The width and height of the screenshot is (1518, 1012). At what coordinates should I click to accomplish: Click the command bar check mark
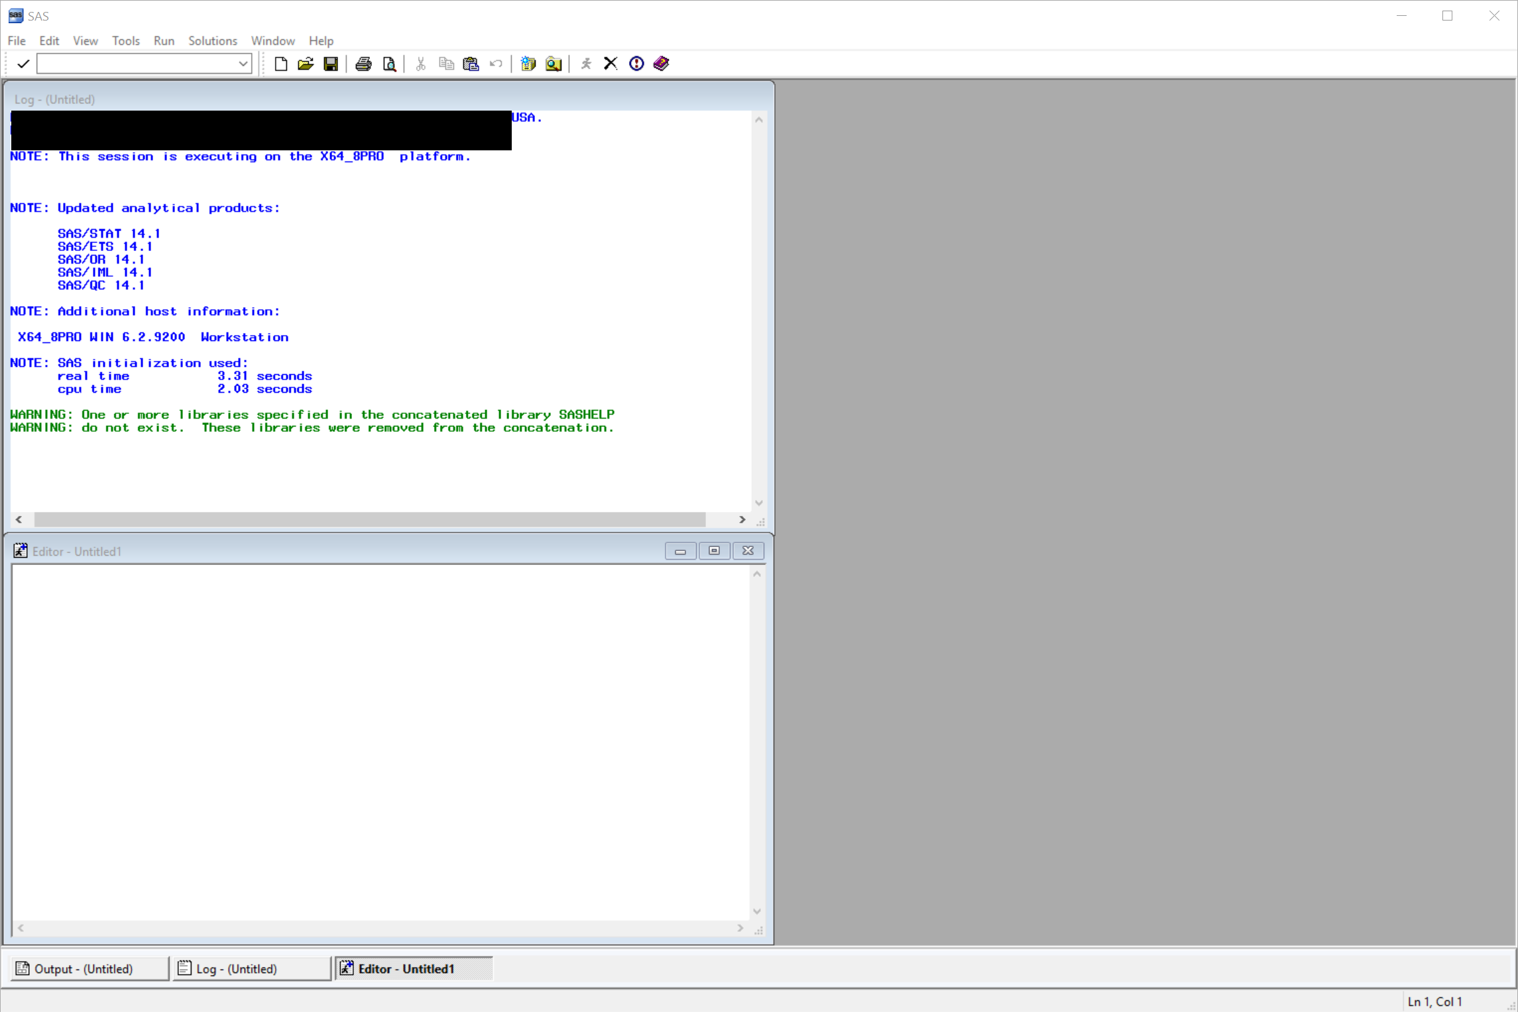tap(23, 64)
